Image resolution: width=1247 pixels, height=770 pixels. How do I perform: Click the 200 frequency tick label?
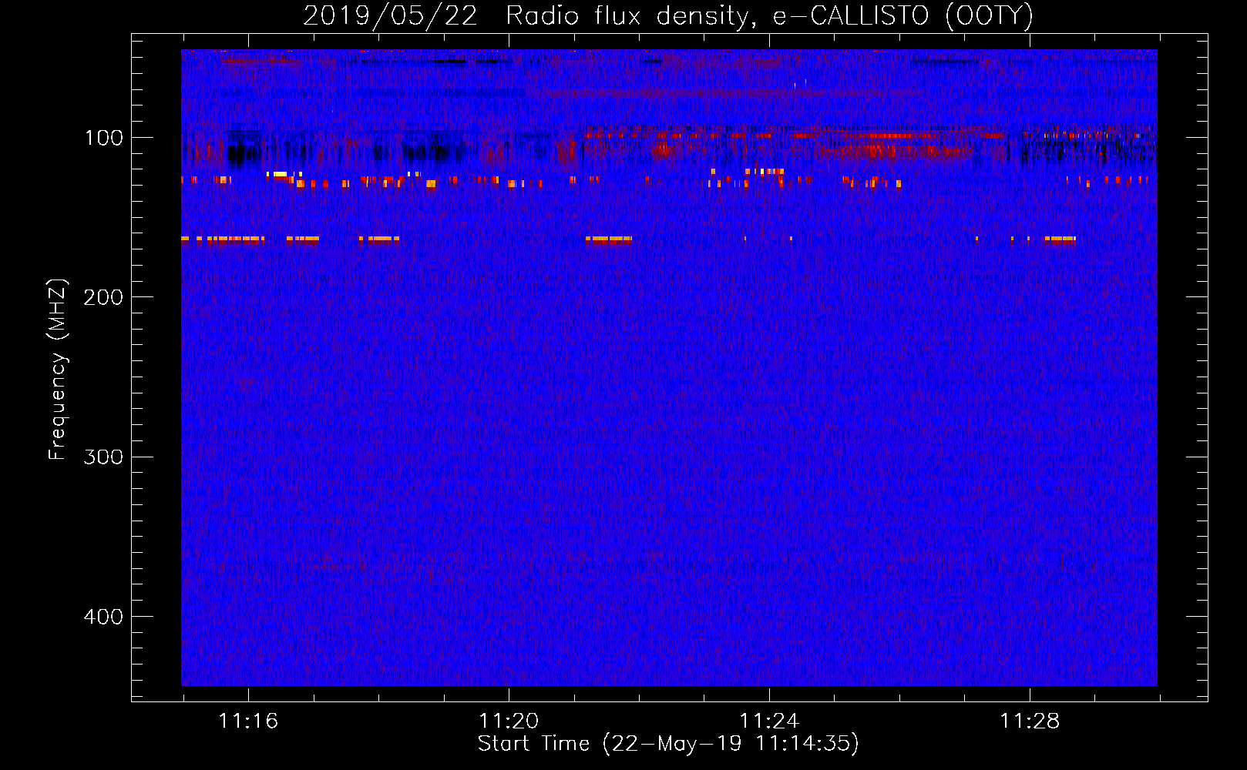tap(103, 297)
